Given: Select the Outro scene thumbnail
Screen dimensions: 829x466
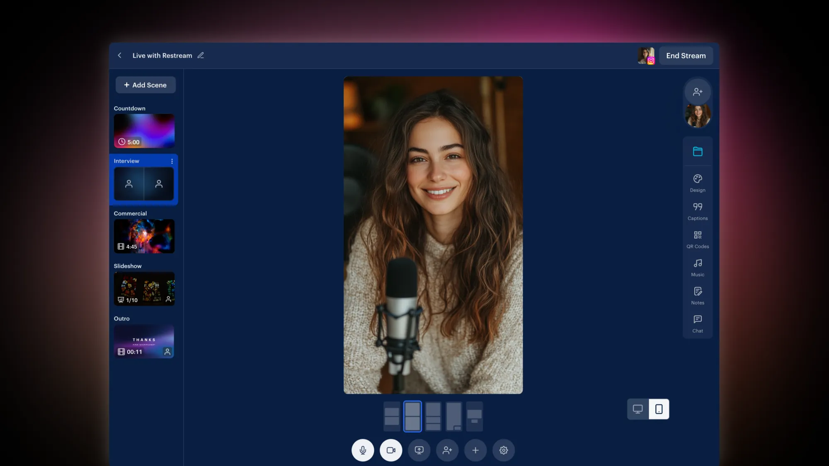Looking at the screenshot, I should pyautogui.click(x=144, y=341).
